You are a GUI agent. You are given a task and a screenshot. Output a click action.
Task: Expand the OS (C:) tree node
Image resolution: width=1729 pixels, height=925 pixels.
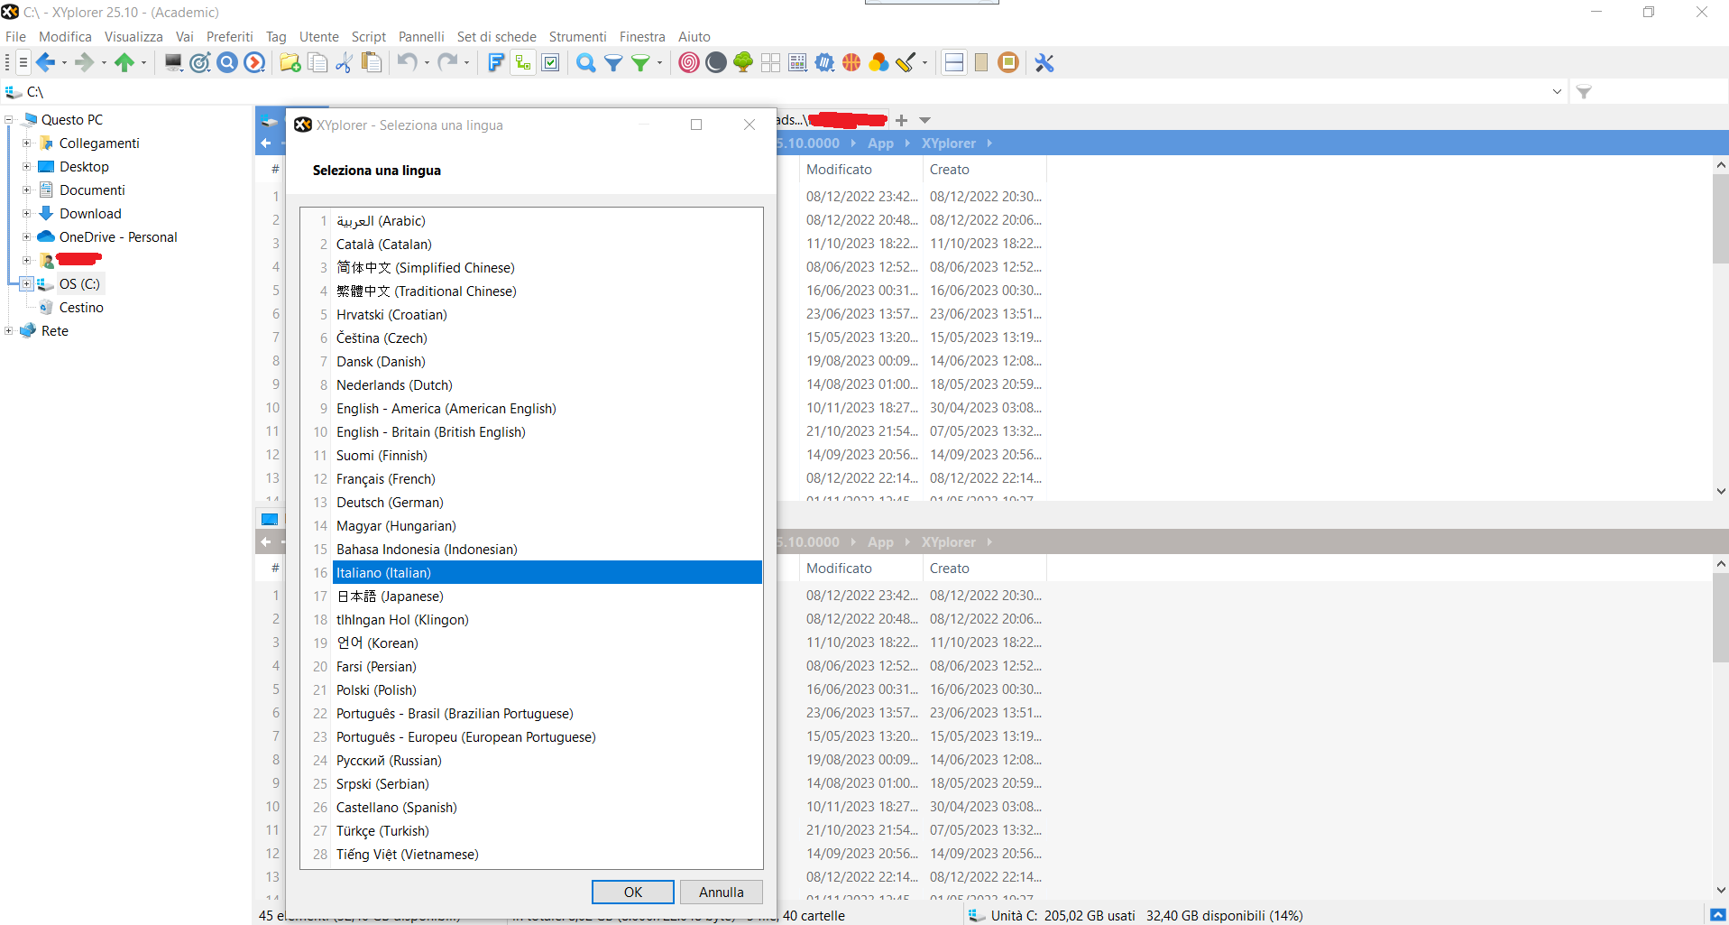pos(27,283)
